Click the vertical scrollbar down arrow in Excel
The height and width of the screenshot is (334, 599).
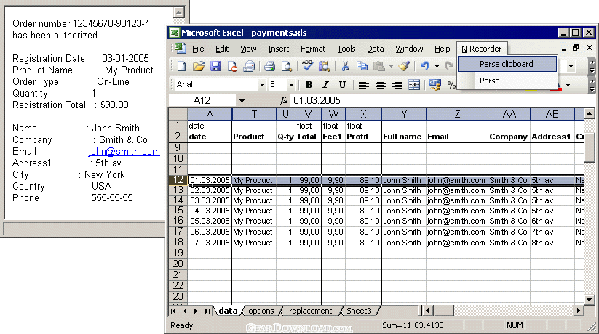point(589,300)
